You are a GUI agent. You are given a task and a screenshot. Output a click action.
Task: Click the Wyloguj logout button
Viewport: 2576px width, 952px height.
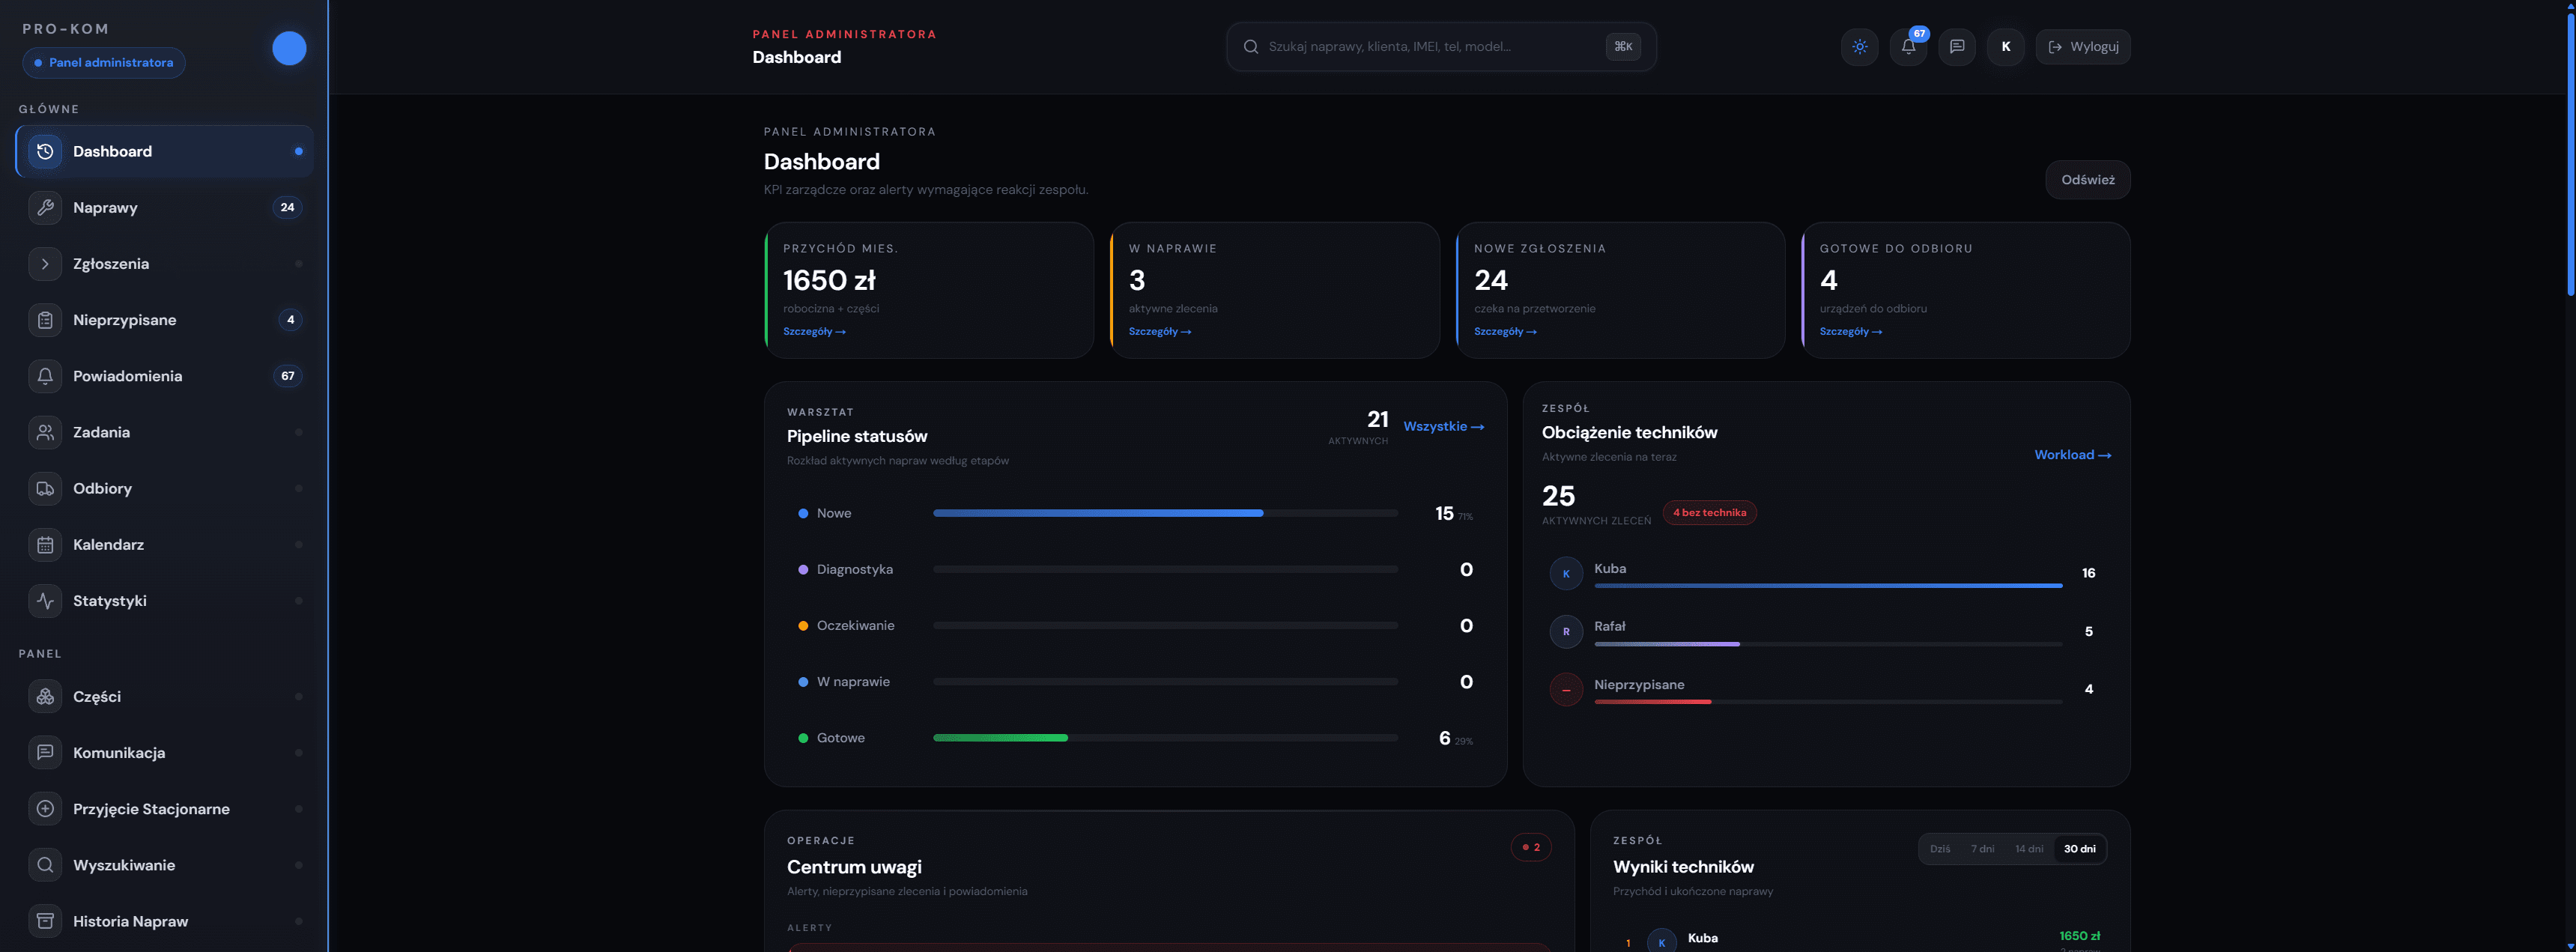click(2083, 46)
